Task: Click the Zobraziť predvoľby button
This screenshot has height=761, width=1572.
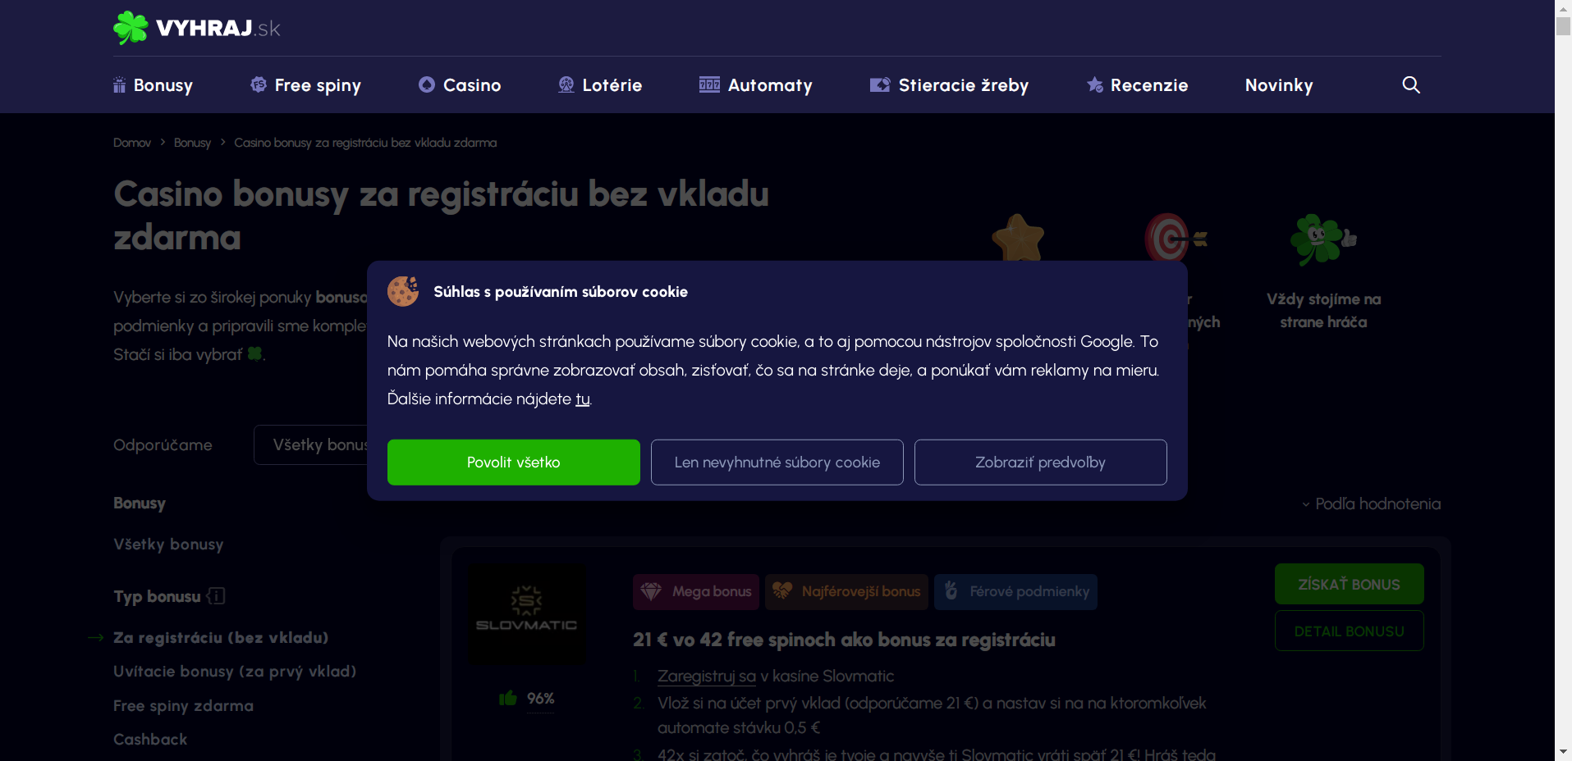Action: coord(1041,463)
